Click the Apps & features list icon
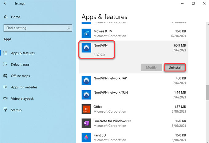This screenshot has height=143, width=209. (x=5, y=53)
